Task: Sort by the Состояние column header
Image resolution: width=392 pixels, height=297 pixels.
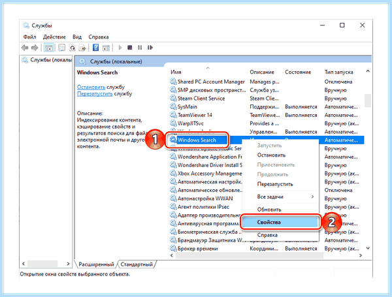Action: (x=298, y=72)
